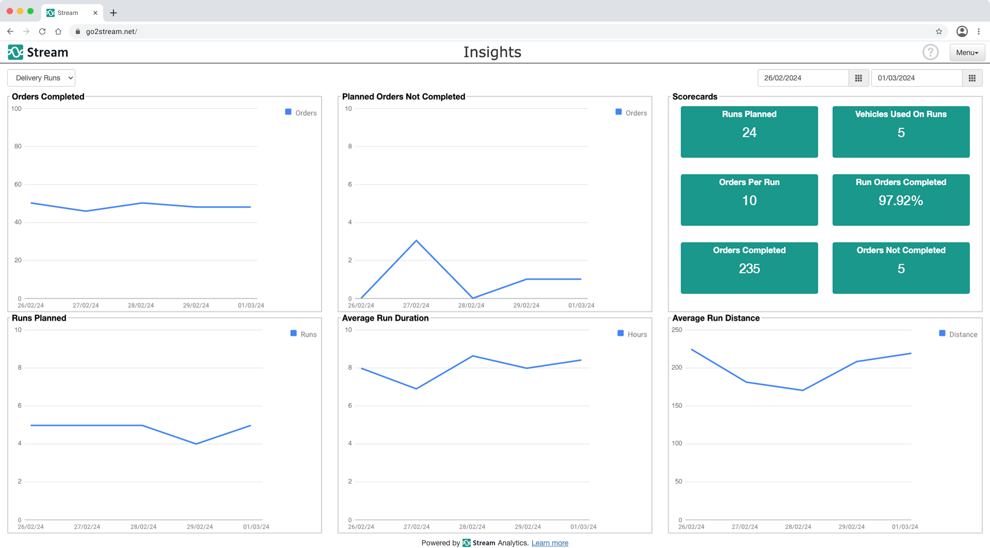Click the bookmark star in the address bar
The width and height of the screenshot is (990, 548).
click(x=938, y=31)
